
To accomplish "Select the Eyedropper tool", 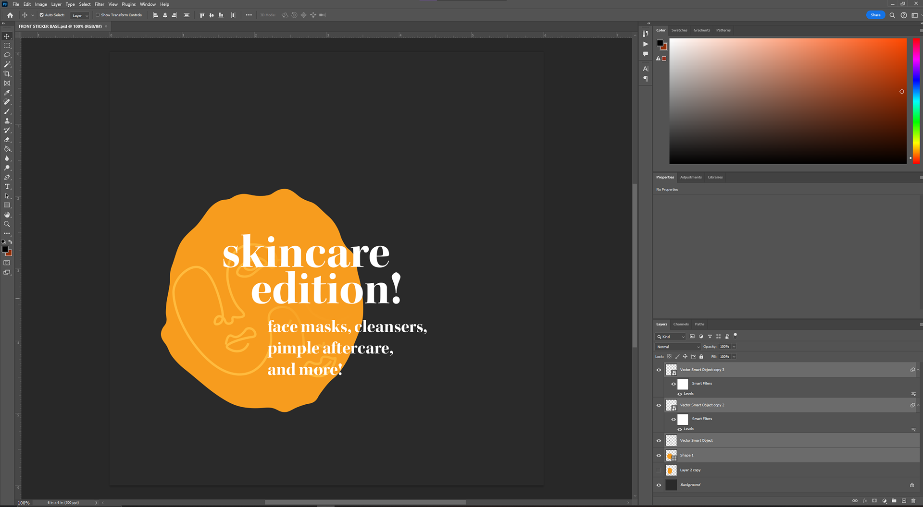I will (x=7, y=93).
